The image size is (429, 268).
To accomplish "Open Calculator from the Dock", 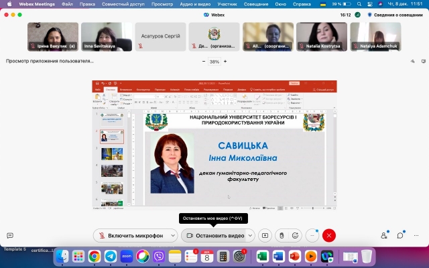I will point(223,256).
